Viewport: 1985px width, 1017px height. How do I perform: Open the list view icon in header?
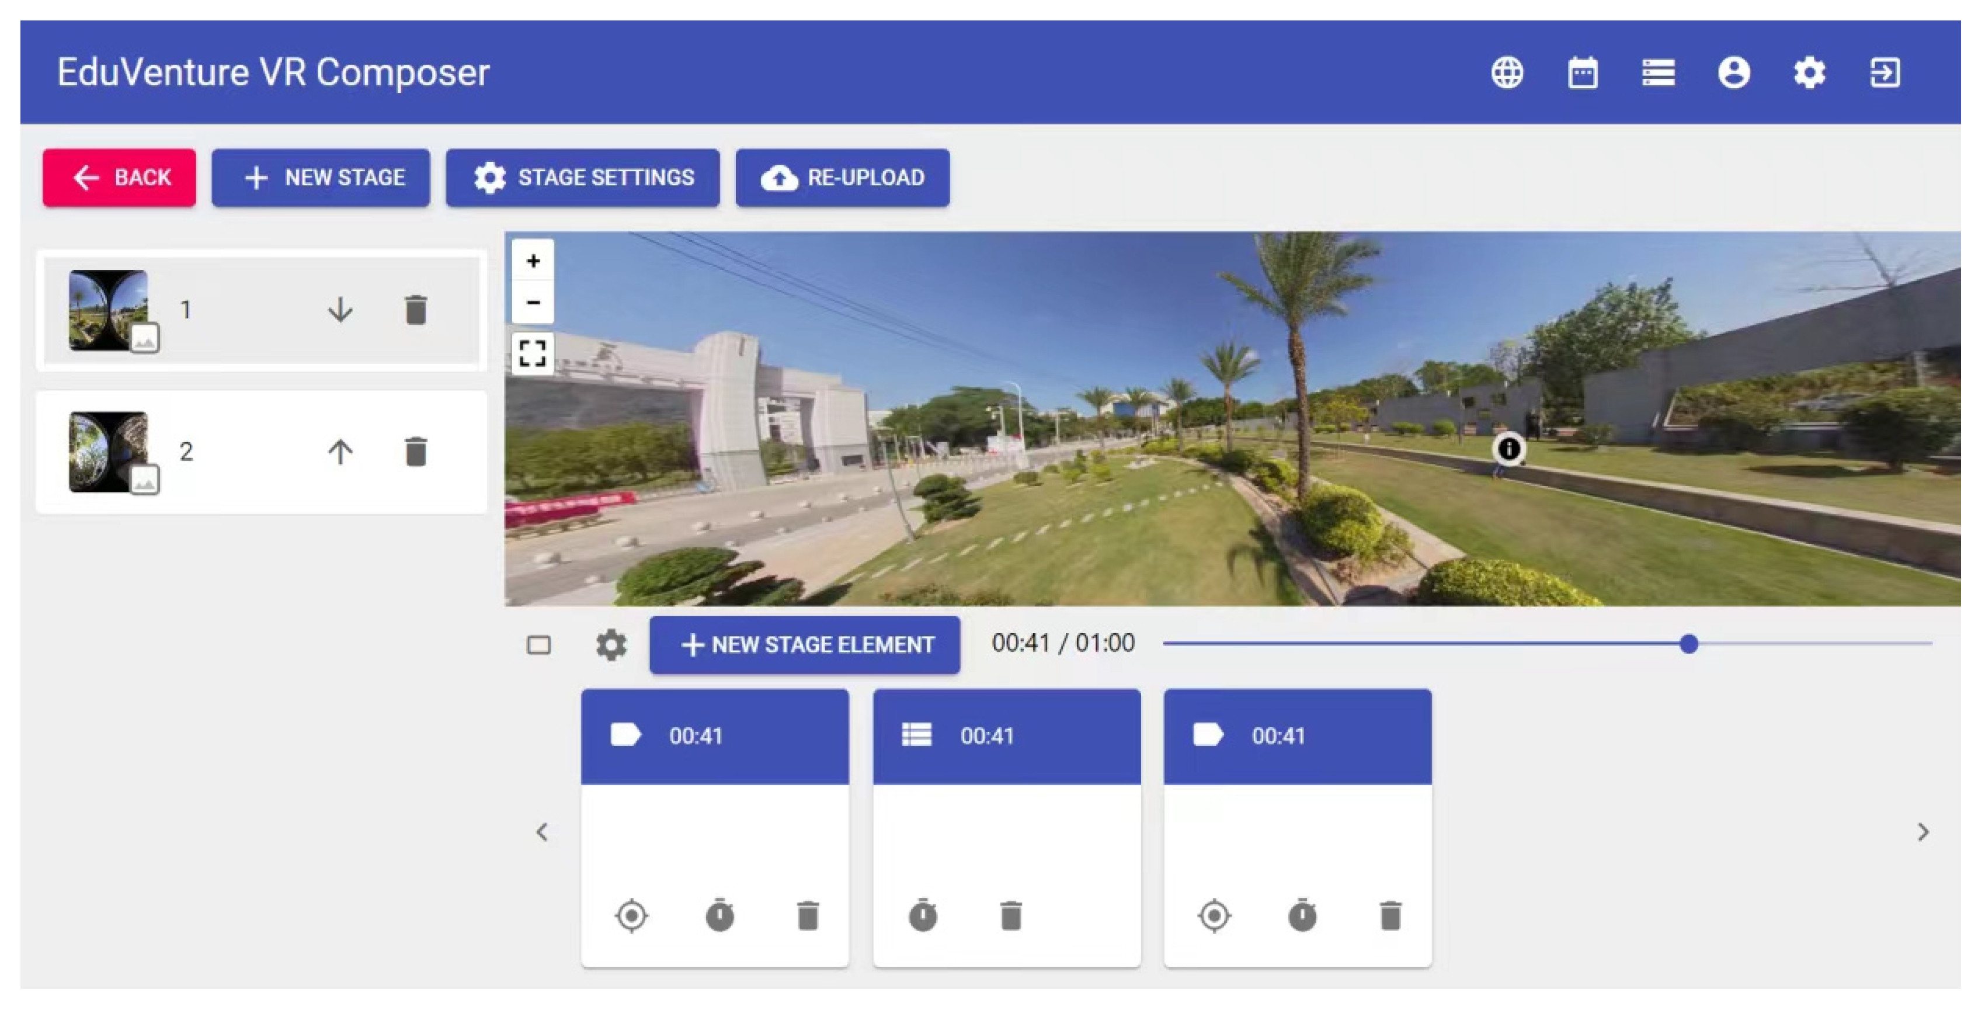pyautogui.click(x=1657, y=72)
